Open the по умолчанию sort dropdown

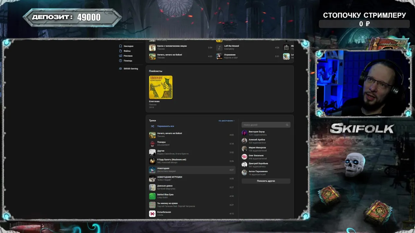[x=227, y=121]
